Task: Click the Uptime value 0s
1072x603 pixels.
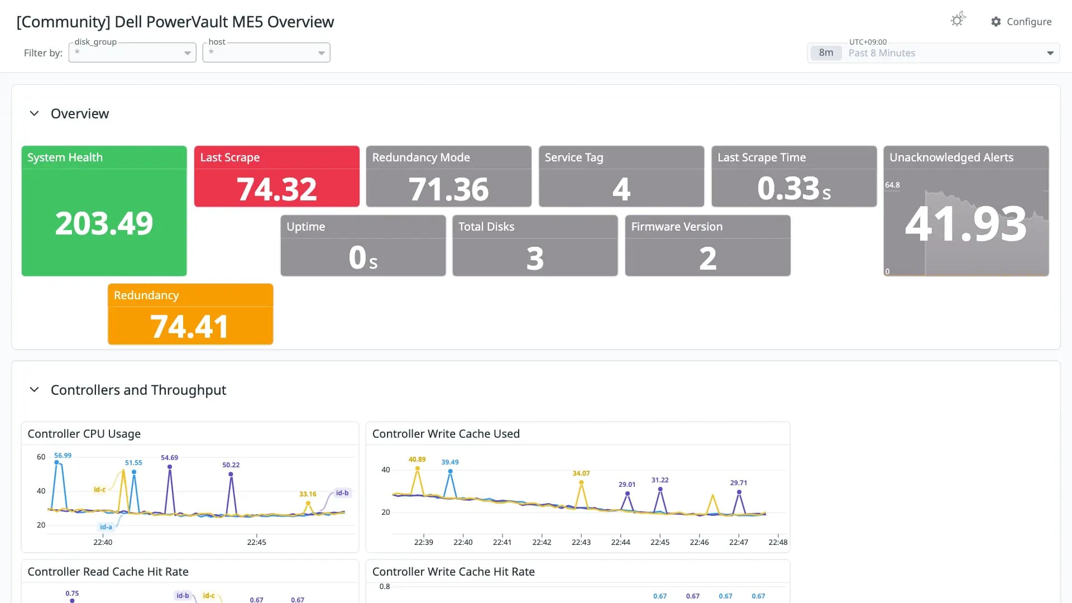Action: 363,258
